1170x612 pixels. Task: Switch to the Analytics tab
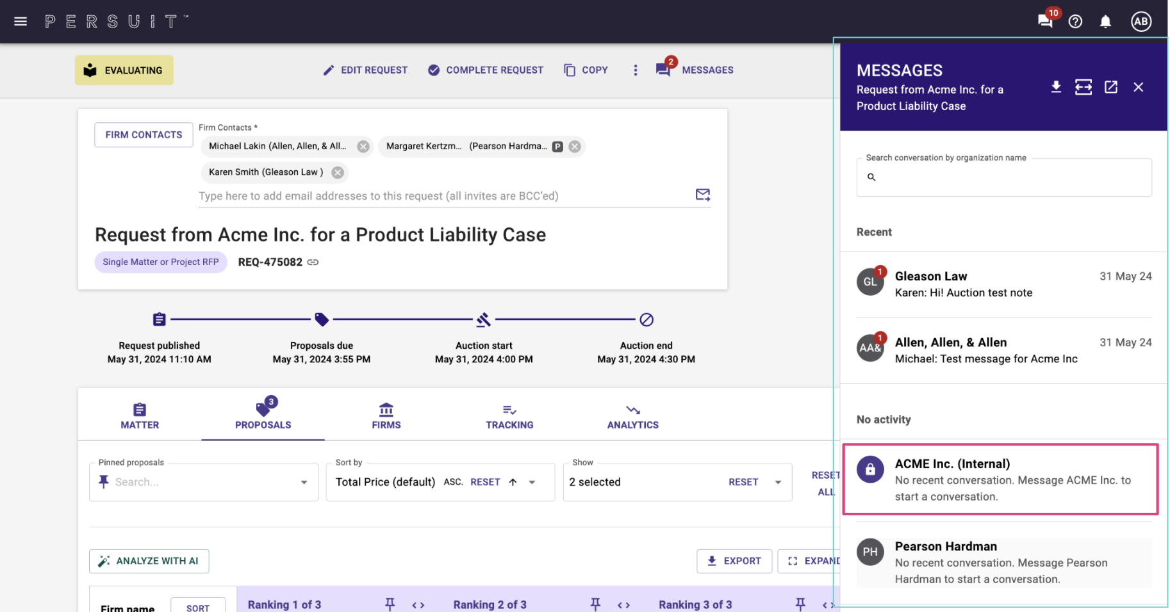point(633,416)
